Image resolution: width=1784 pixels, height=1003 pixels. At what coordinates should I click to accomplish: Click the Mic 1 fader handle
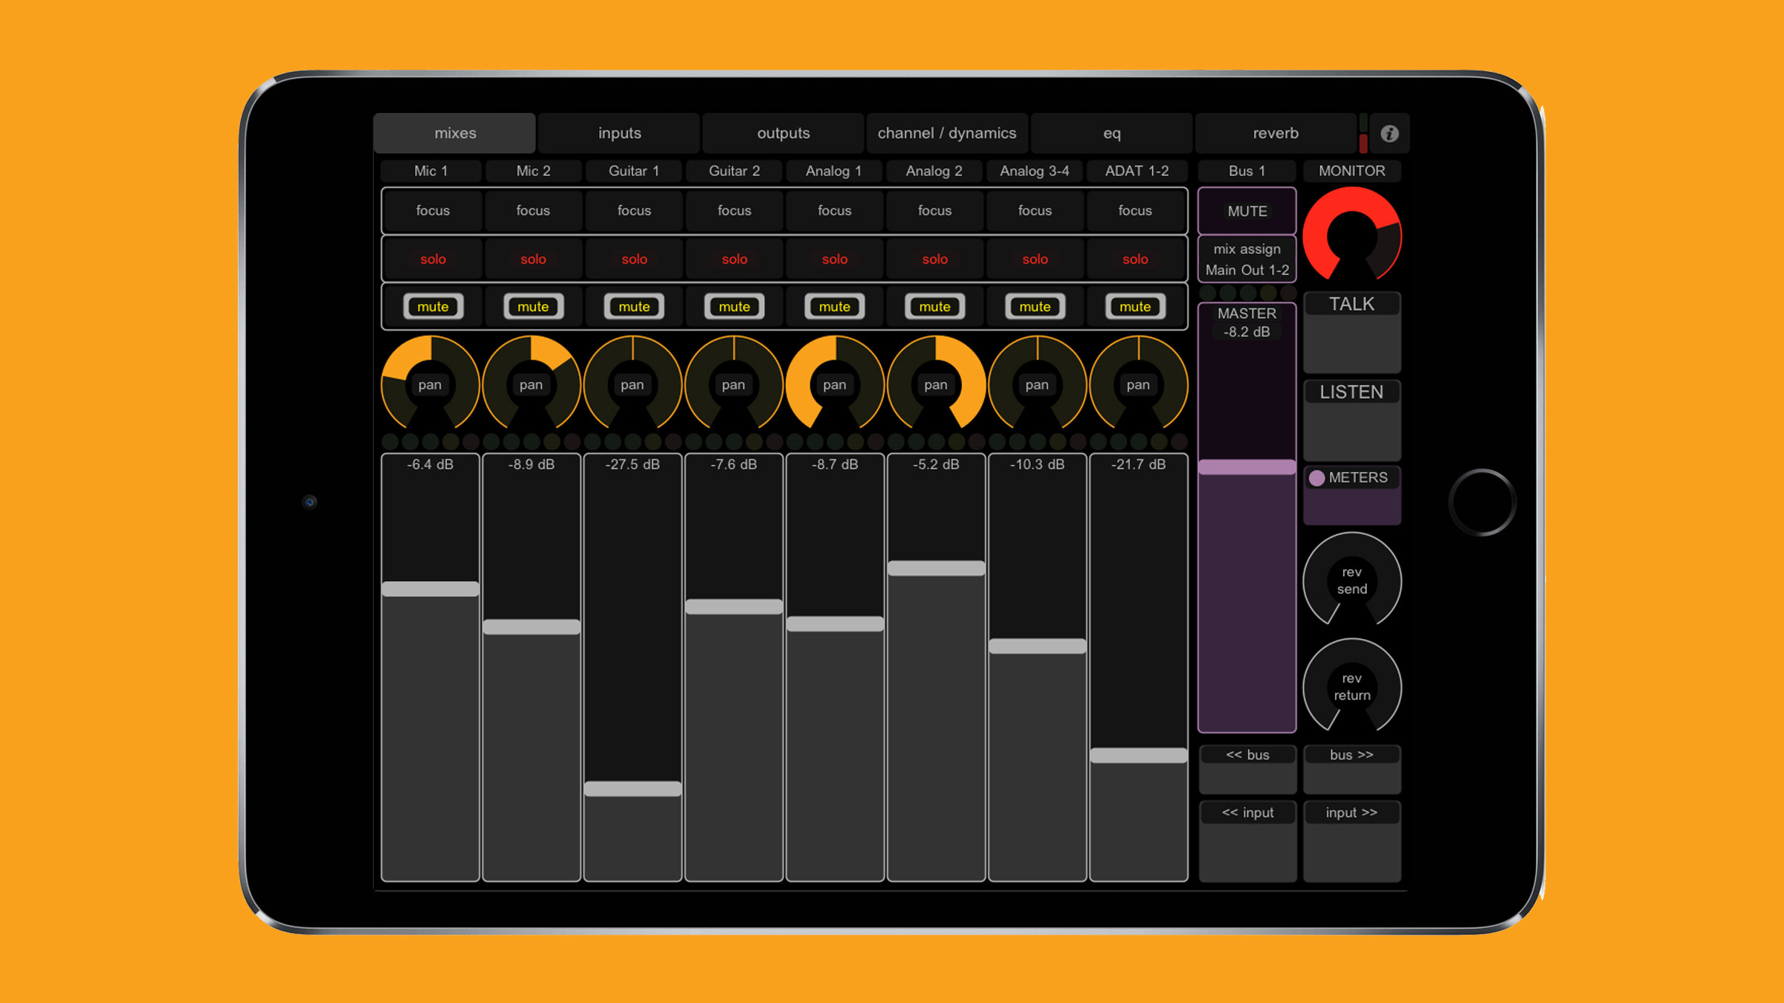tap(430, 589)
